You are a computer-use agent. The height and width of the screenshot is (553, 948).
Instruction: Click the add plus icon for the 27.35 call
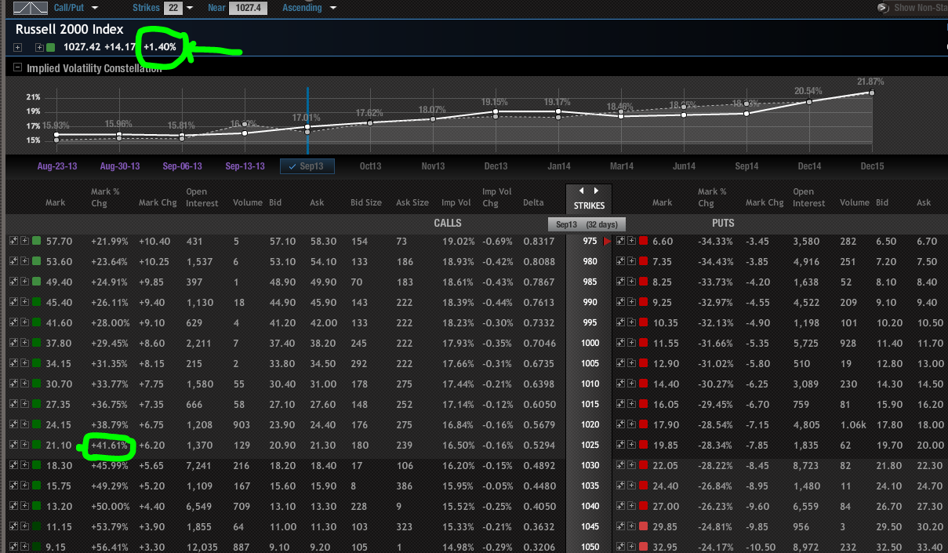pos(24,404)
